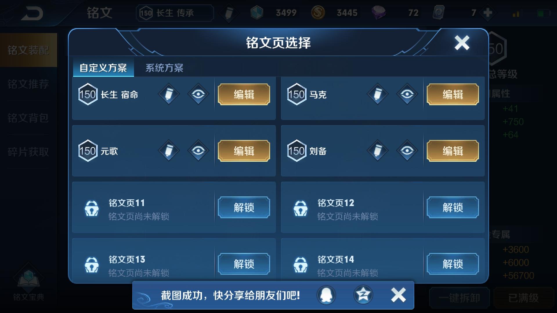Share screenshot via QQ penguin icon
557x313 pixels.
[x=326, y=295]
